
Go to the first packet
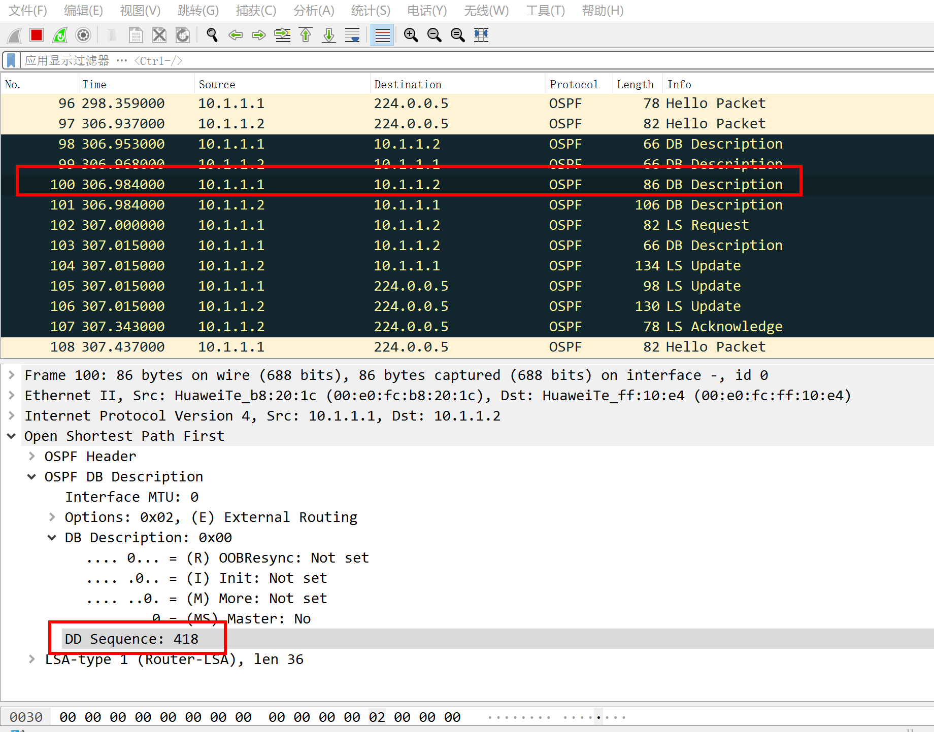306,35
